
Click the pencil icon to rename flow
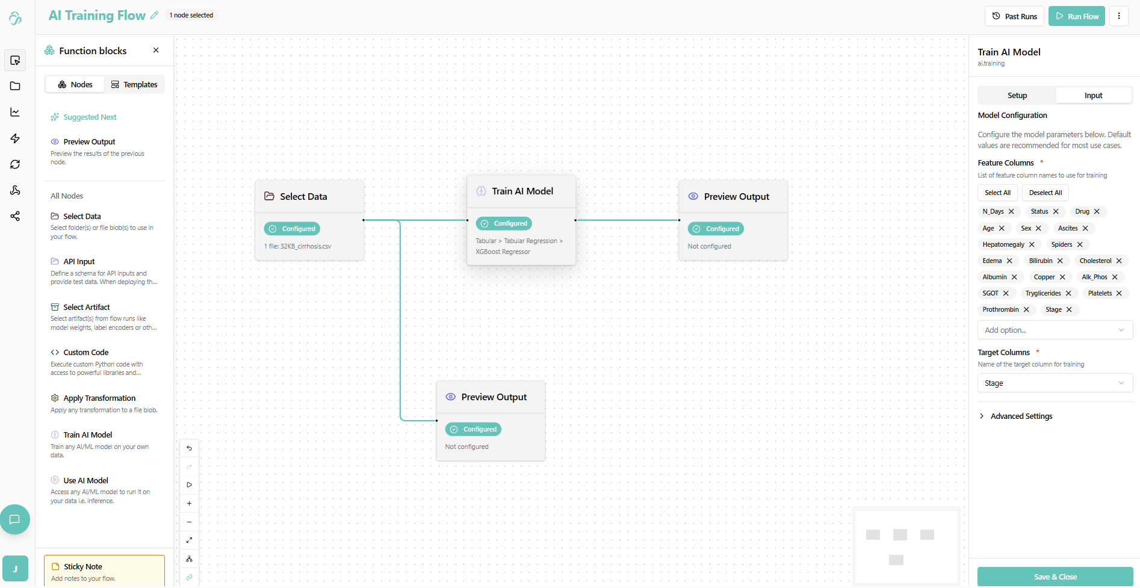tap(154, 16)
